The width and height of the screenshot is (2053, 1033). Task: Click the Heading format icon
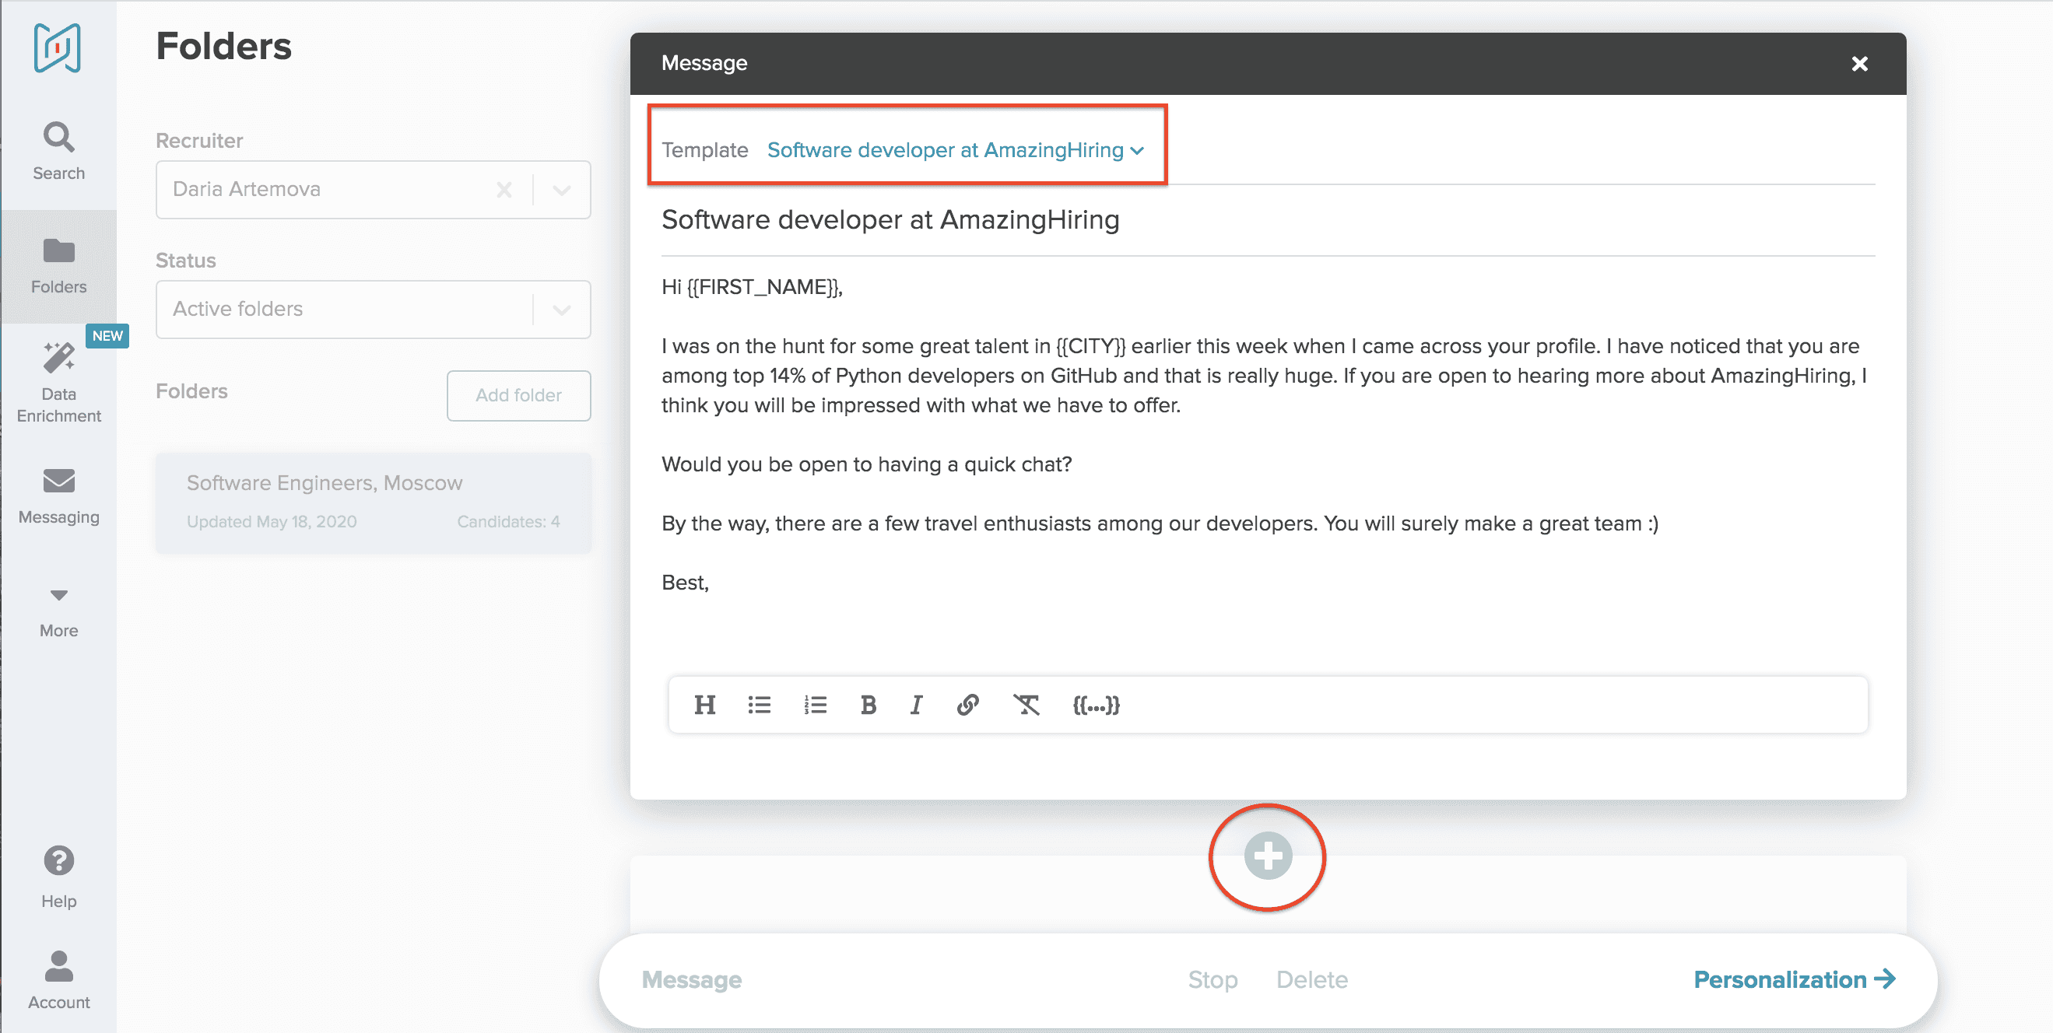(x=704, y=705)
